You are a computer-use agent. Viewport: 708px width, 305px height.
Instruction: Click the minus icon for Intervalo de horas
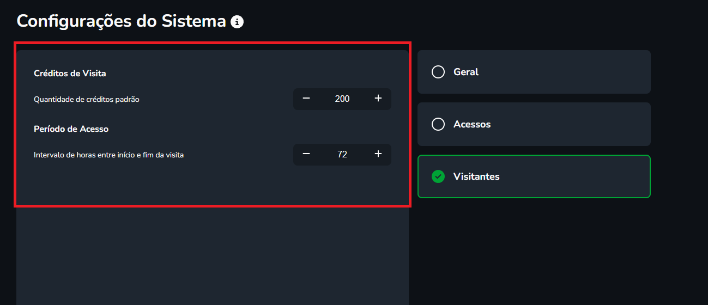306,154
